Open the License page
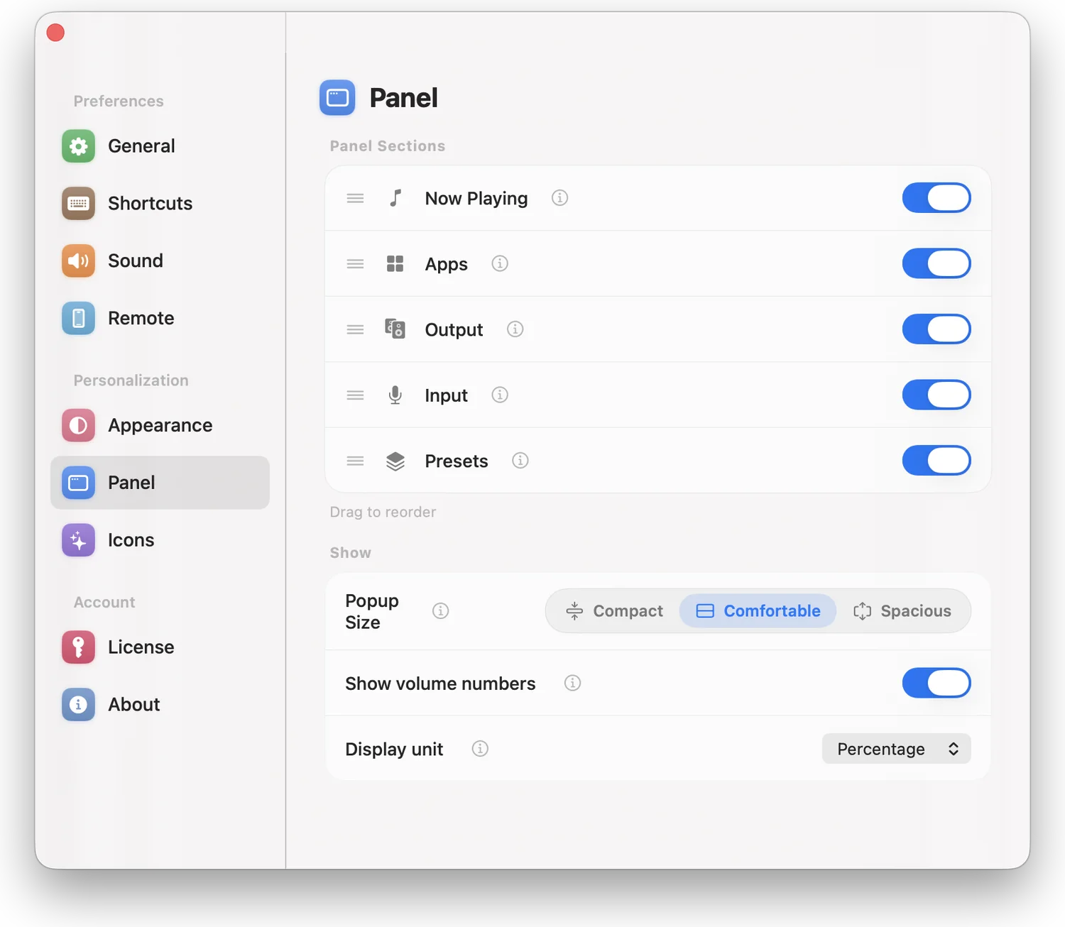 coord(160,647)
